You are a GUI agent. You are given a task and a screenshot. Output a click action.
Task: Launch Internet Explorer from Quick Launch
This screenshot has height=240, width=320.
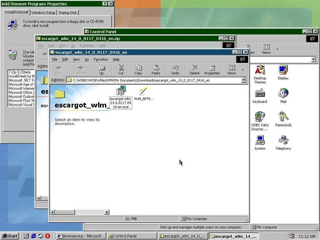click(33, 236)
